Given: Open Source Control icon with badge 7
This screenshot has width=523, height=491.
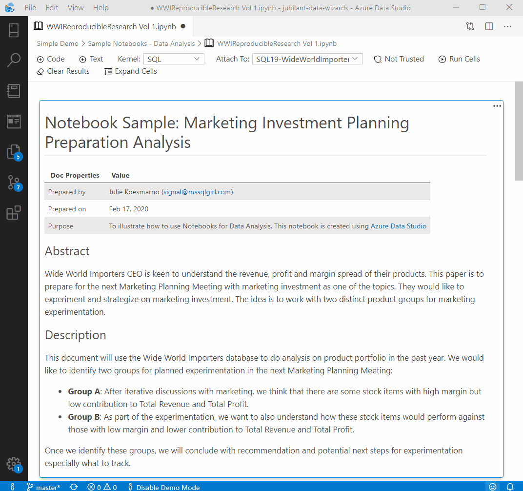Looking at the screenshot, I should [x=14, y=183].
